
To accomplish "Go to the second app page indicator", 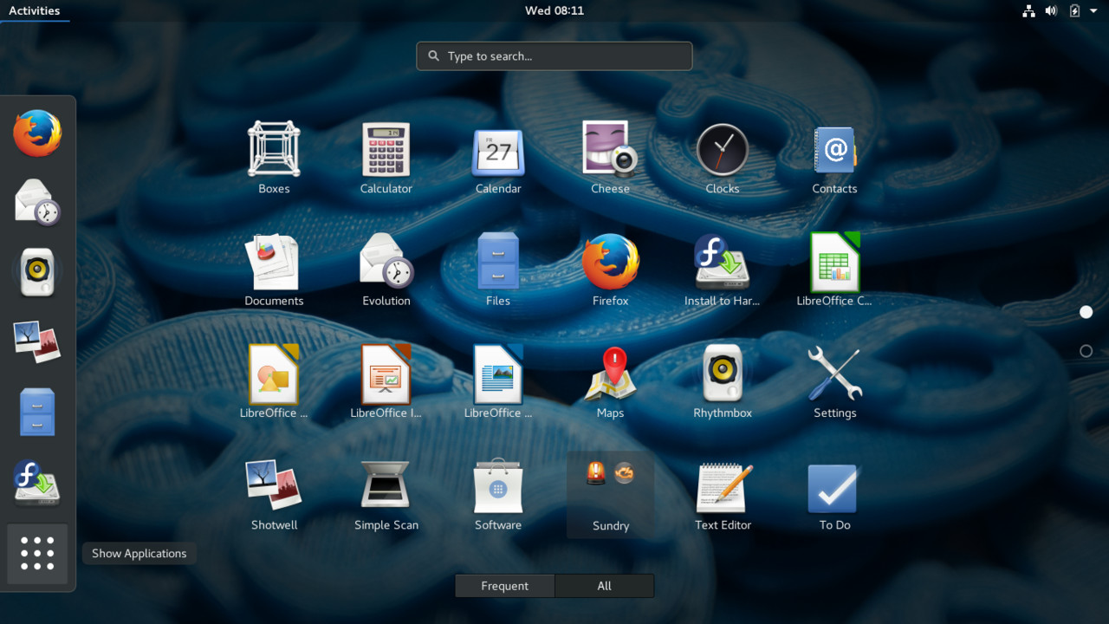I will 1086,351.
